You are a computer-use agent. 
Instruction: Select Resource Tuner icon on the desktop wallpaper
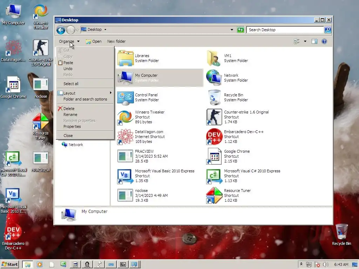tap(41, 126)
